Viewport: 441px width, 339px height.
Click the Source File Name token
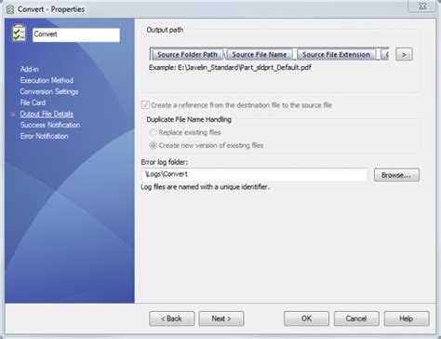[x=260, y=54]
